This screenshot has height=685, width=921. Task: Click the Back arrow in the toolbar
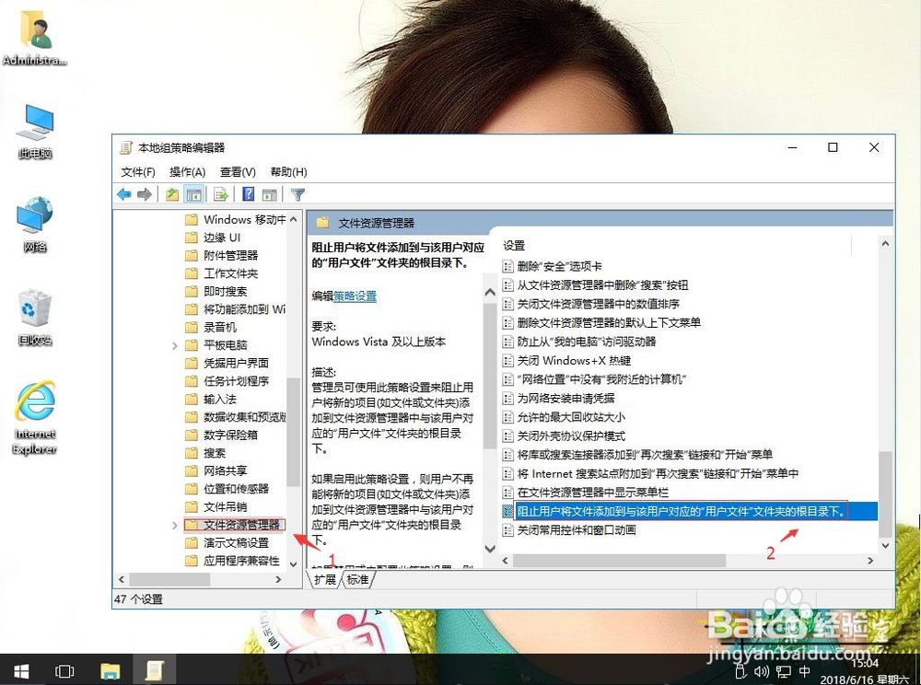(124, 194)
